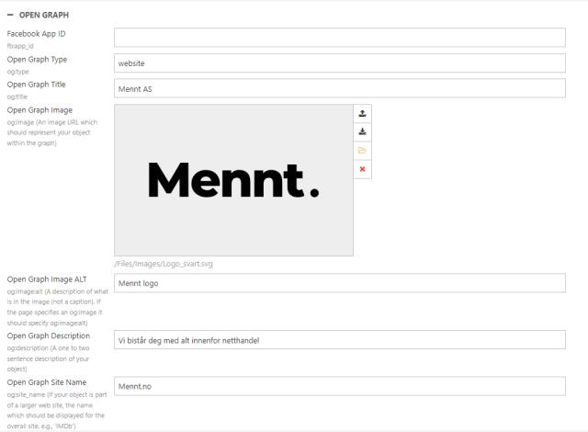The width and height of the screenshot is (588, 432).
Task: Click the Open Graph Description field
Action: coord(339,340)
